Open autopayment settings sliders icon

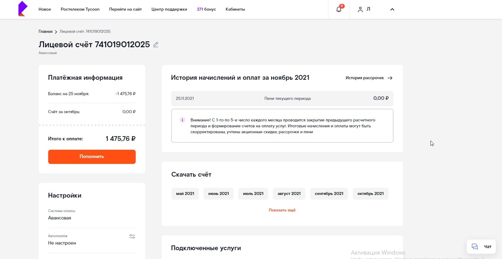(132, 236)
